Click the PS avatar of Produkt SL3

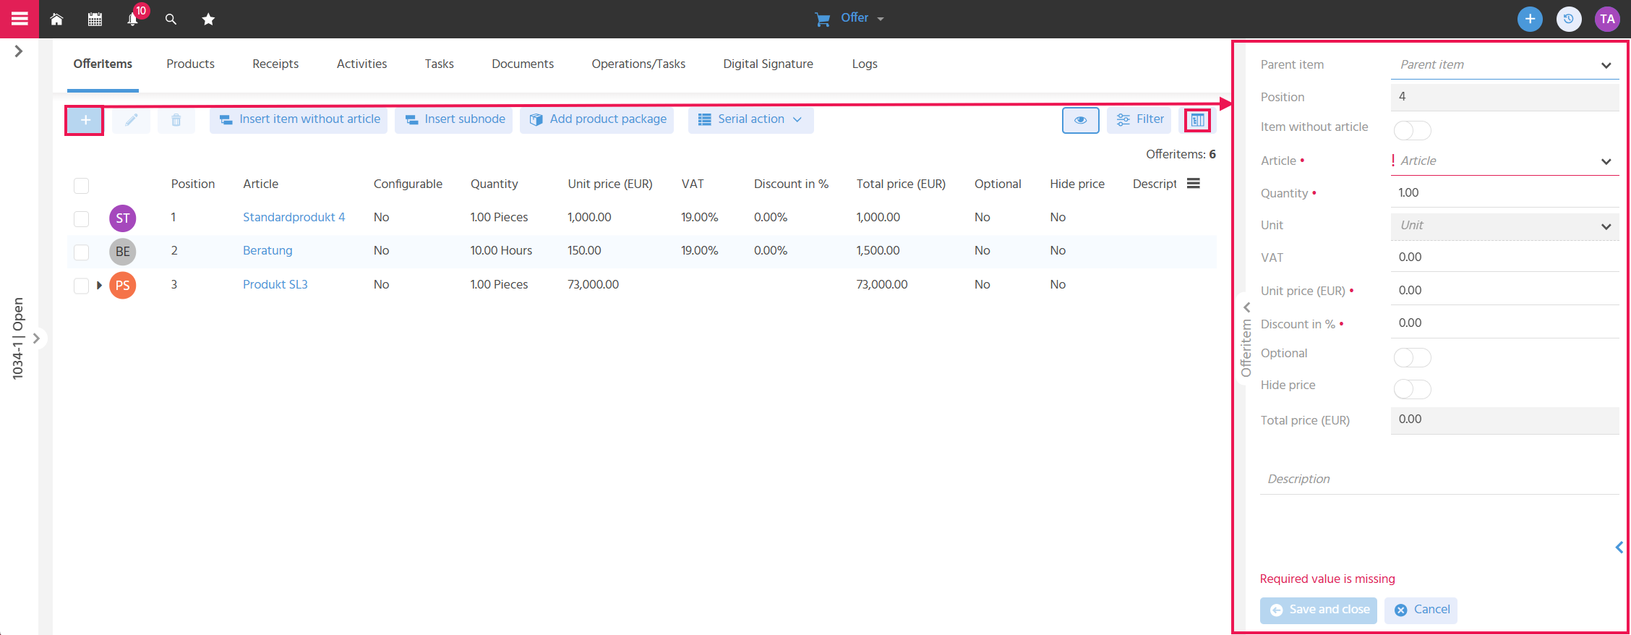pyautogui.click(x=123, y=285)
